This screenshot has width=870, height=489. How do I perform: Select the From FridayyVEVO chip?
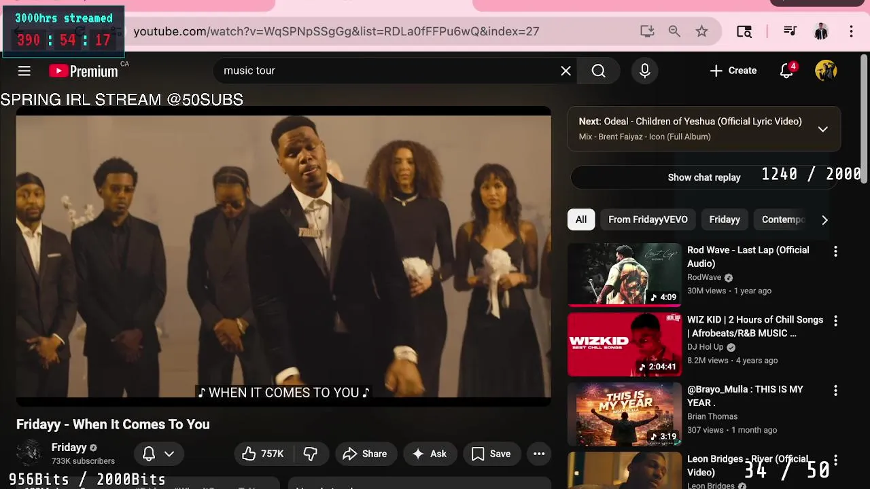coord(648,219)
